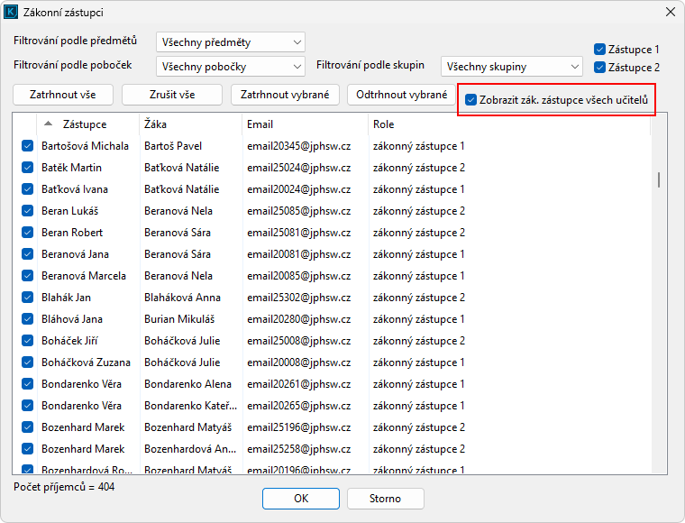The width and height of the screenshot is (685, 523).
Task: Uncheck the row for Bartošová Michala
Action: click(27, 146)
